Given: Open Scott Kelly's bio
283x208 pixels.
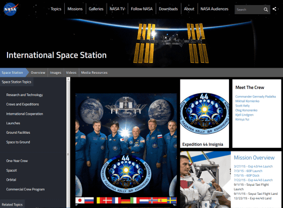Looking at the screenshot, I should tap(243, 106).
